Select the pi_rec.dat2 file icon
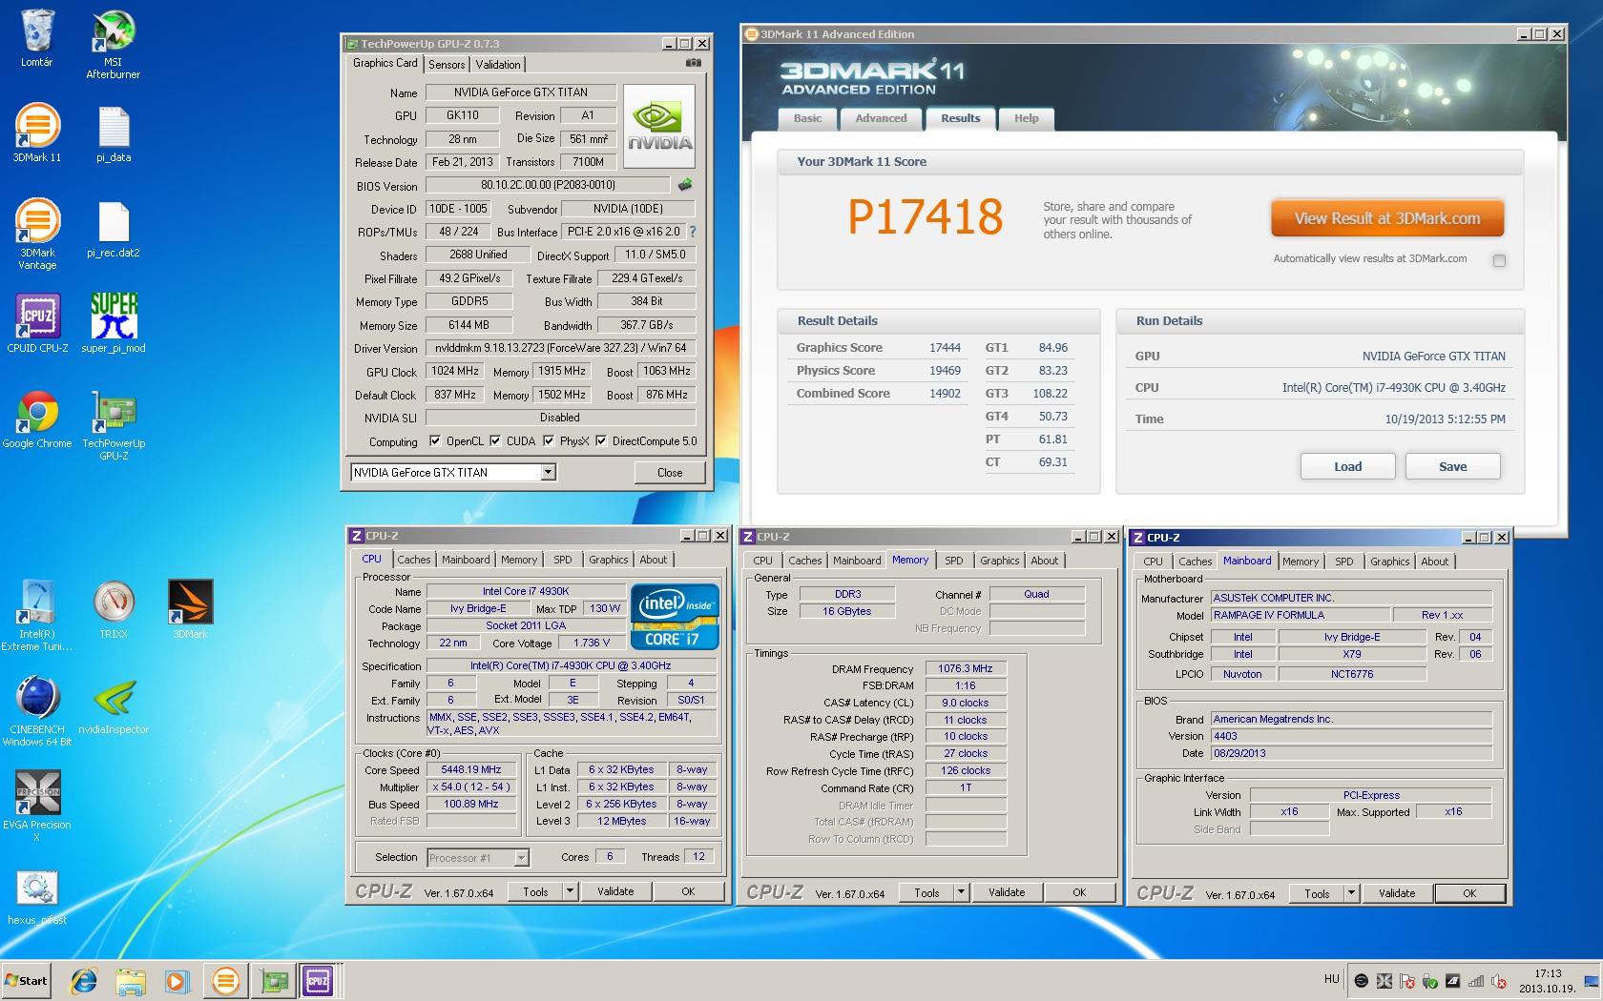The image size is (1603, 1001). tap(114, 229)
